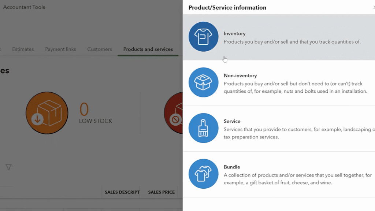Click the red Out of Stock circle icon
Viewport: 375px width, 211px height.
pyautogui.click(x=173, y=113)
